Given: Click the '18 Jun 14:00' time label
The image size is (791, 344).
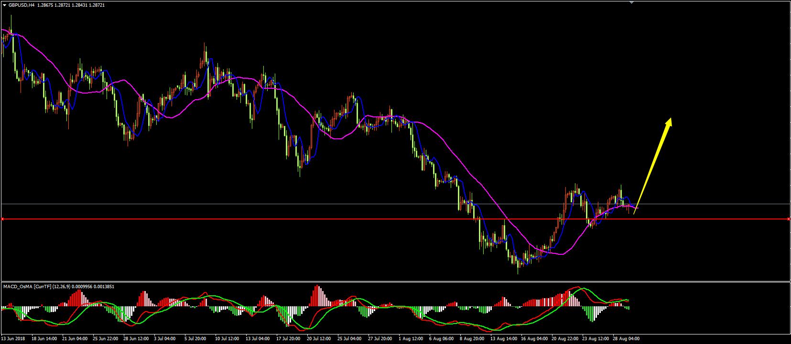Looking at the screenshot, I should tap(44, 338).
